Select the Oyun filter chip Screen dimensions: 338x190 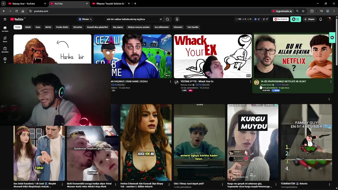click(x=38, y=27)
